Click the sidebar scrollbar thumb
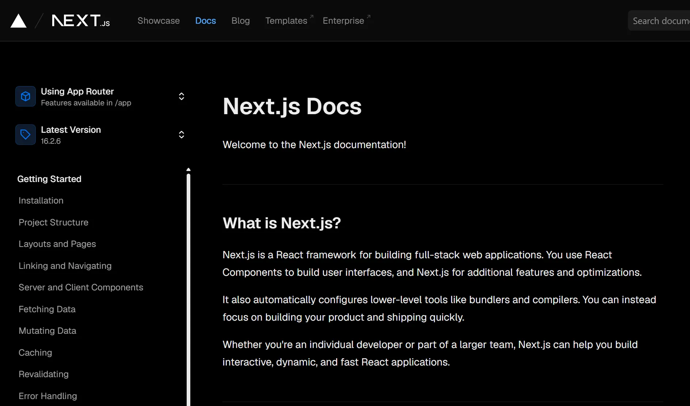Viewport: 690px width, 406px height. pyautogui.click(x=188, y=290)
